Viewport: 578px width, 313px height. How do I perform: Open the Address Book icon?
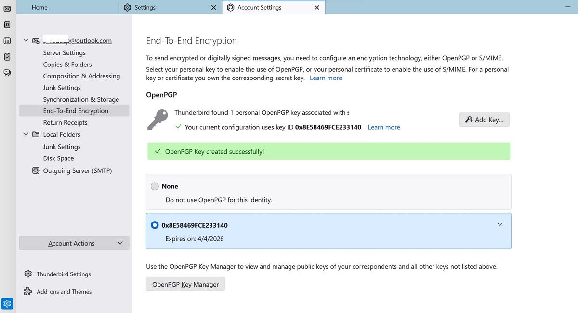coord(7,24)
